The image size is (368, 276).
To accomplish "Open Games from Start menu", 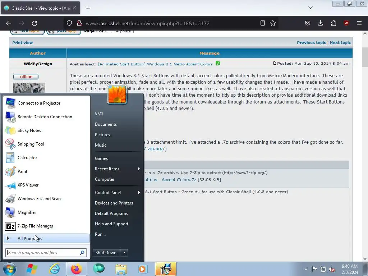I will coord(117,158).
